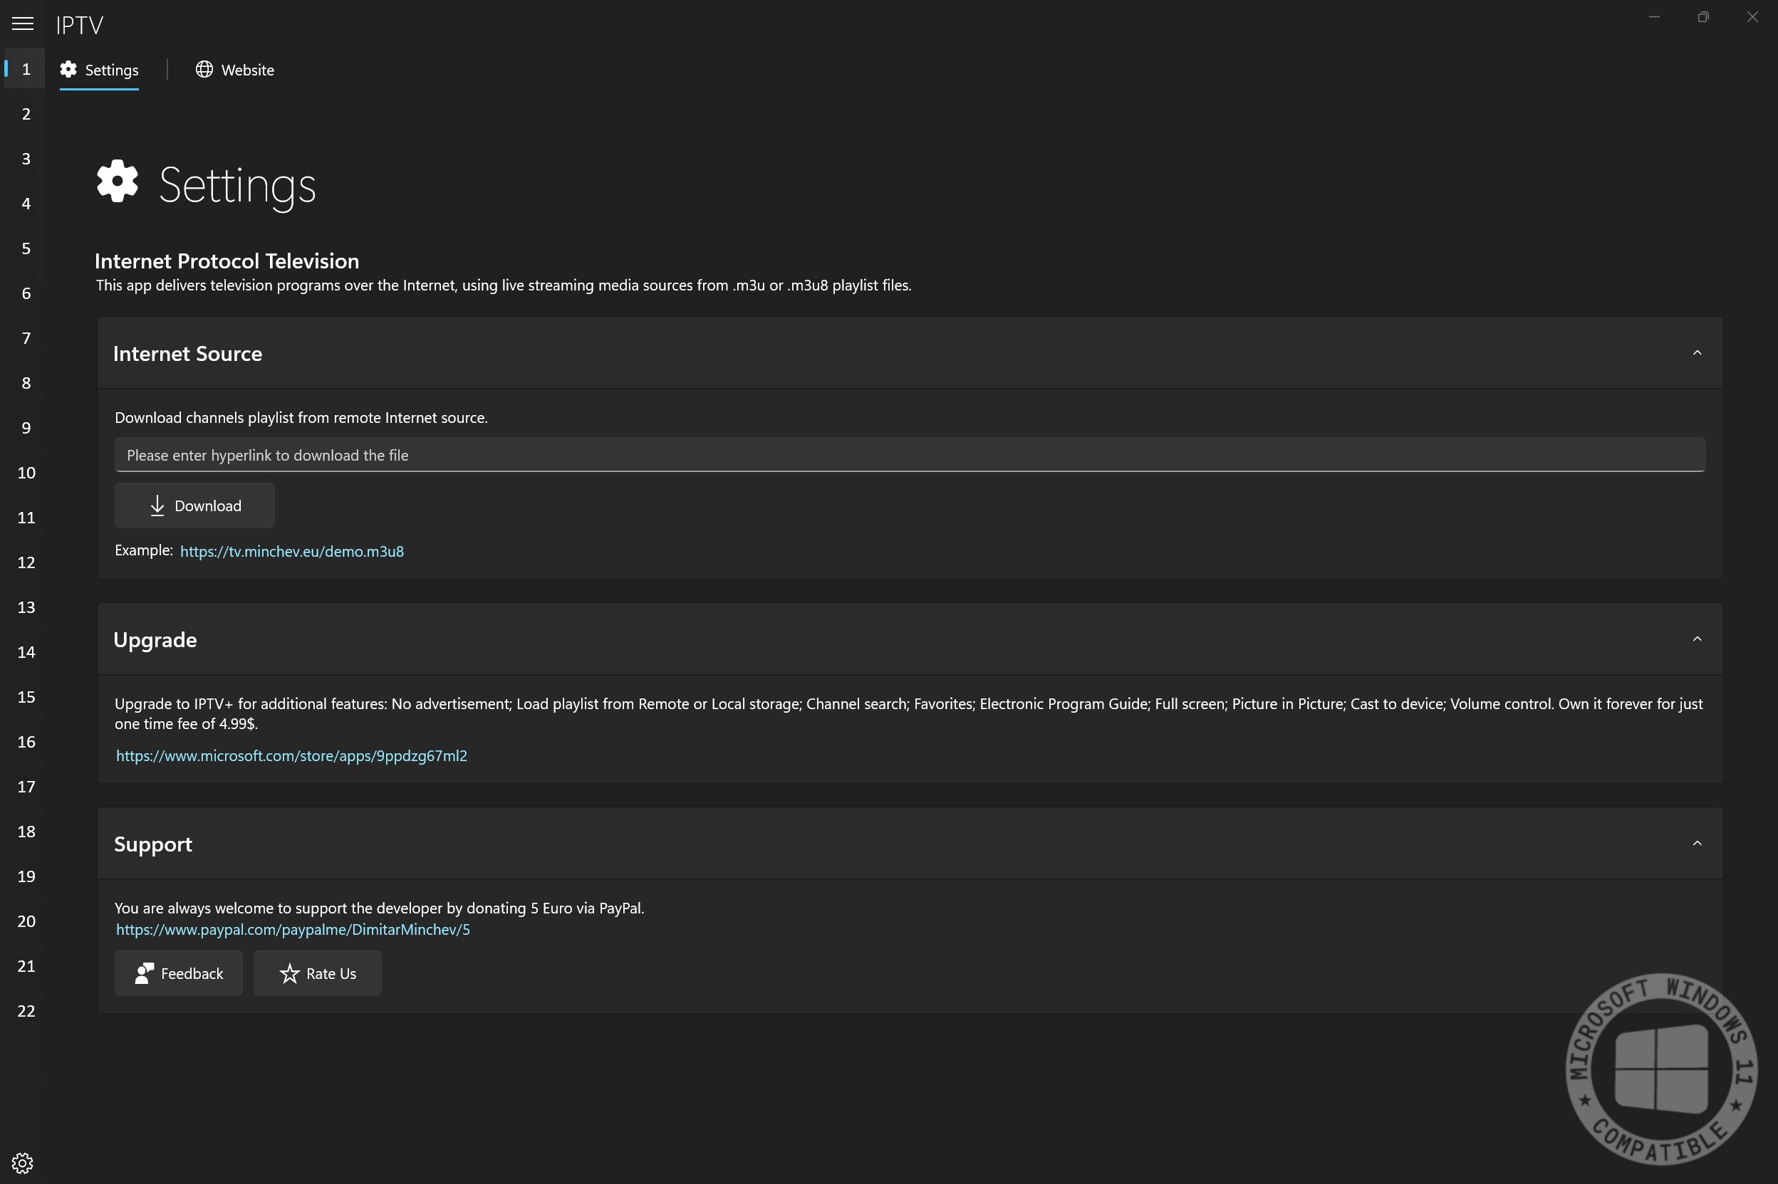Select channel 12 in sidebar
The height and width of the screenshot is (1184, 1778).
pos(26,562)
